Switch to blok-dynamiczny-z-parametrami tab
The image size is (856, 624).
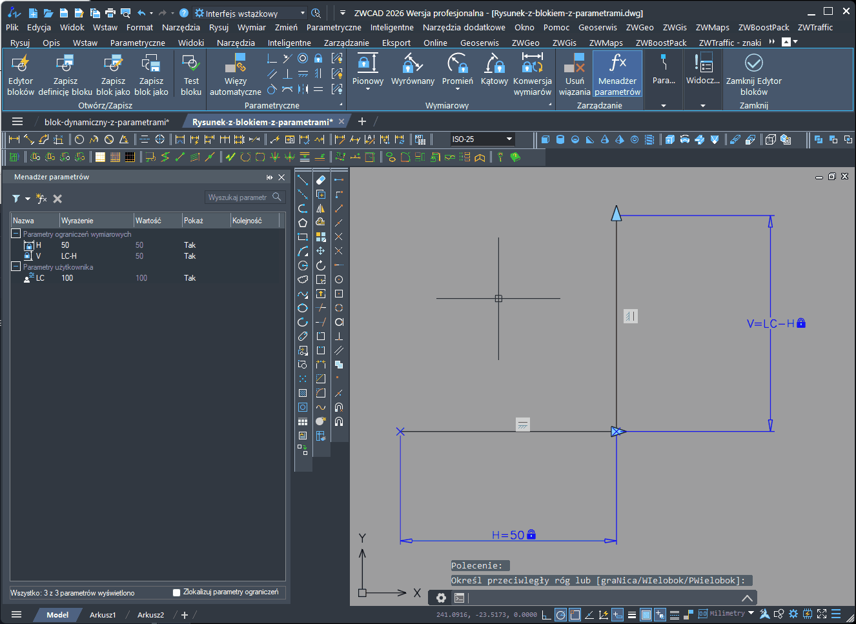[x=107, y=122]
